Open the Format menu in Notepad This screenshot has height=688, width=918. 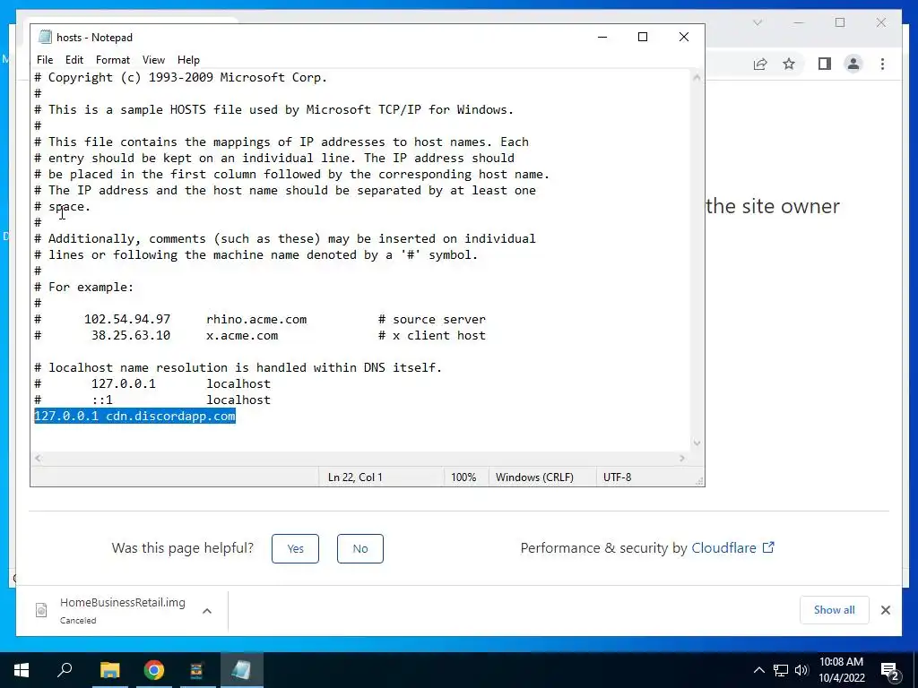112,60
